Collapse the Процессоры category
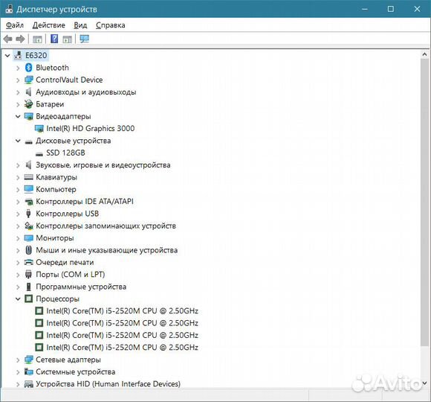 click(18, 299)
